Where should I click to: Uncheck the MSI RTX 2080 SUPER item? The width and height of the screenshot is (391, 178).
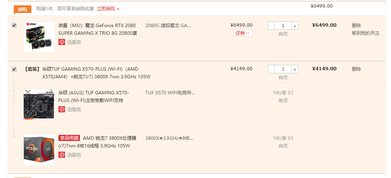click(14, 25)
